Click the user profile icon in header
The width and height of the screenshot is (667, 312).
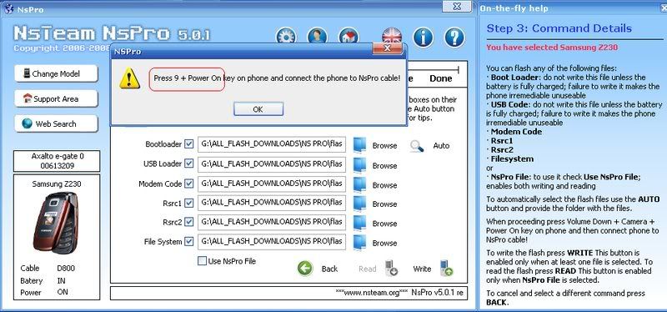tap(317, 37)
